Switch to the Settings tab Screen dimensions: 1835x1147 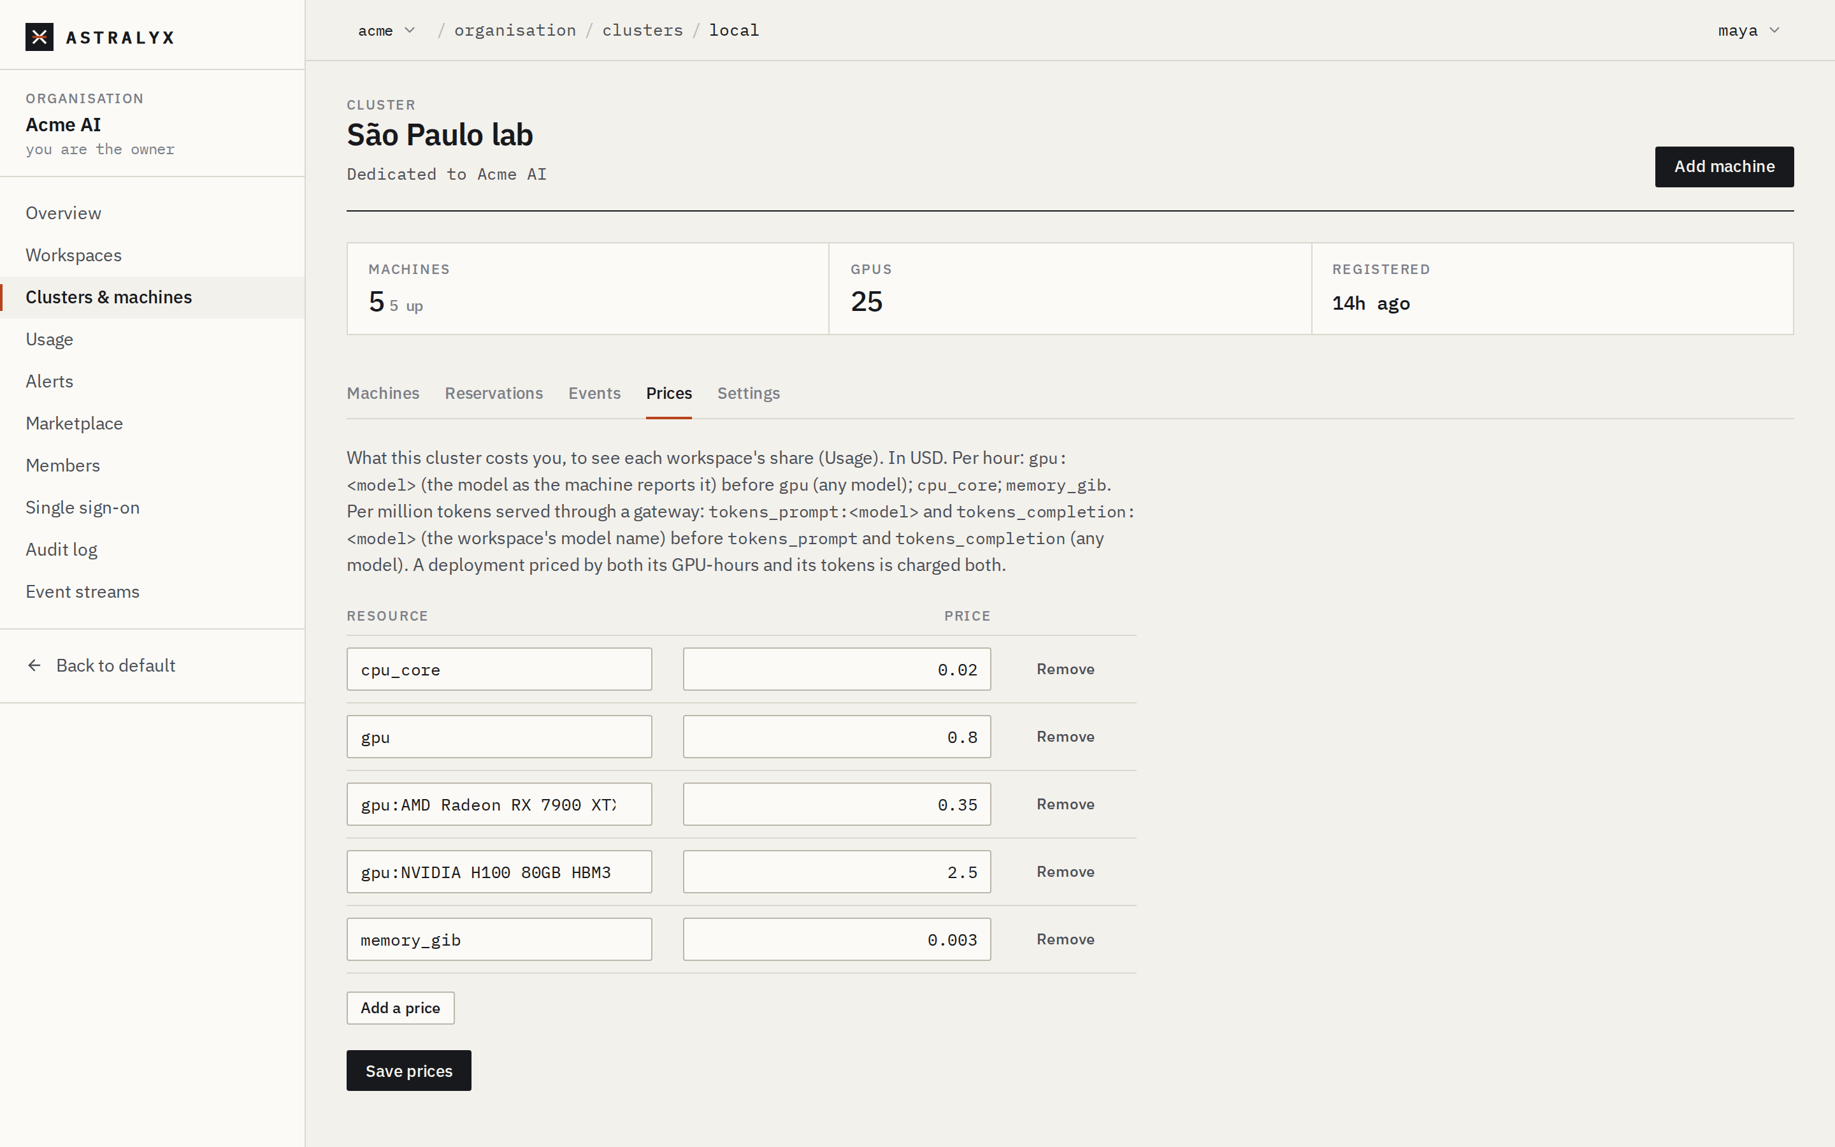(x=749, y=393)
